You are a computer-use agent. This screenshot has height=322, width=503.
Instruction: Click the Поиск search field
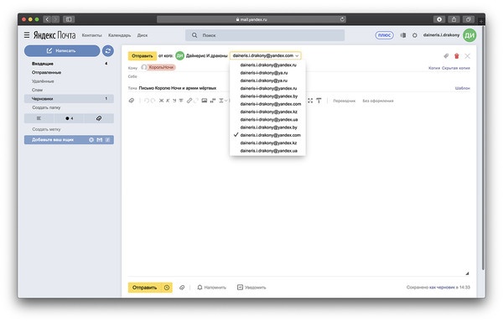[265, 35]
